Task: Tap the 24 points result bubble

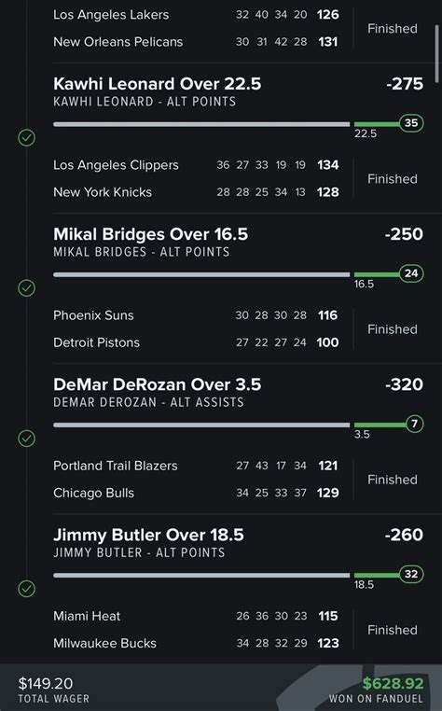Action: pos(411,273)
